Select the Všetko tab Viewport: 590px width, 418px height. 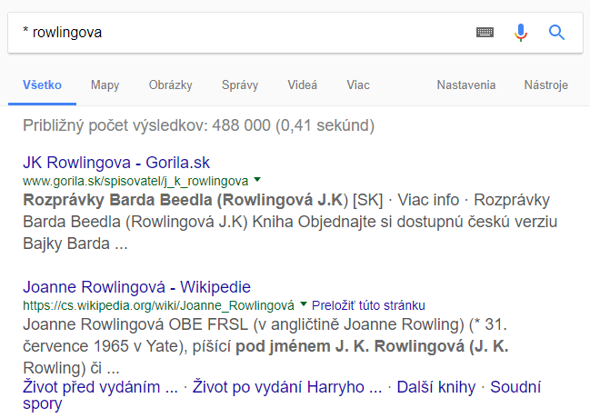42,85
